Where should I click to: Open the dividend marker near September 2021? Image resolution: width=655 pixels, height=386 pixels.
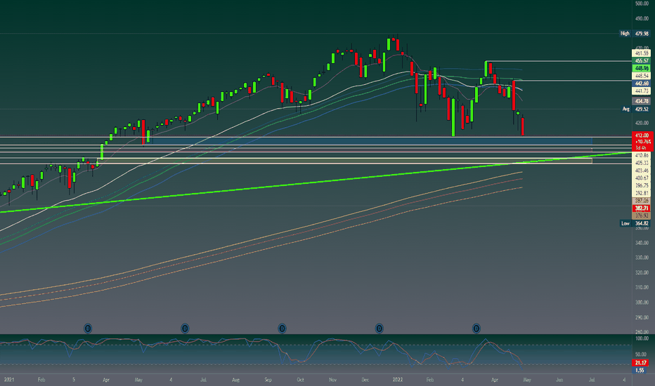(x=282, y=329)
